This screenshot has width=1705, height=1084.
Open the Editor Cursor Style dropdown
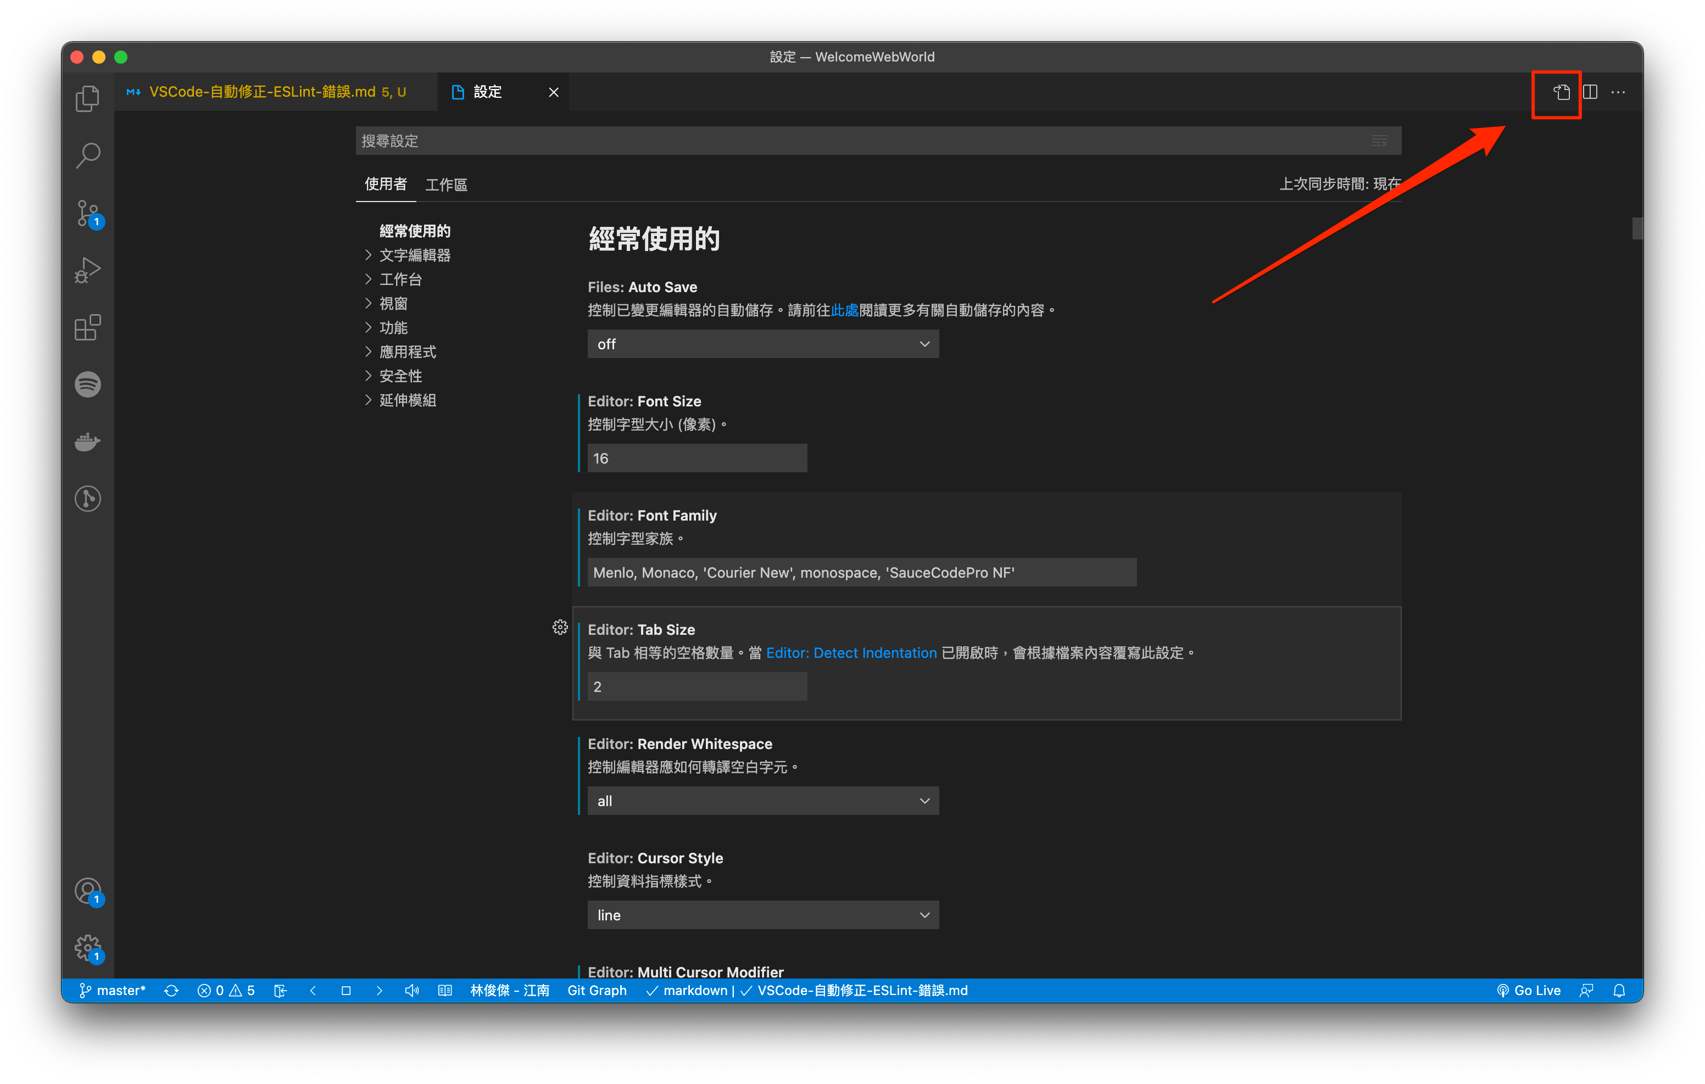[x=762, y=915]
